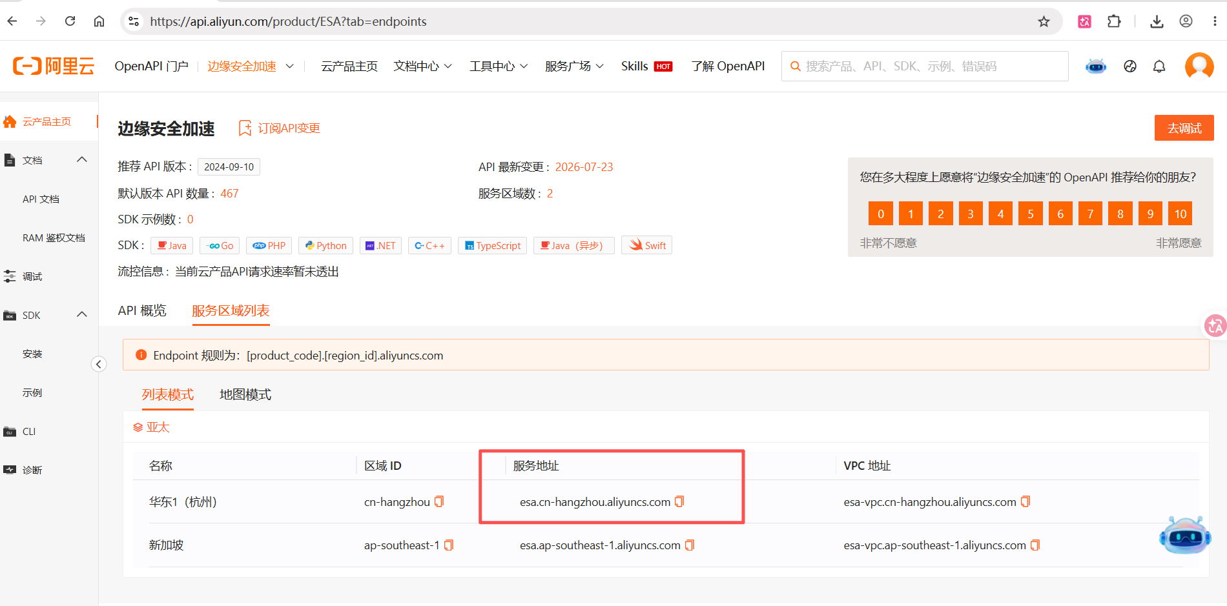
Task: Copy esa.cn-hangzhou.aliyuncs.com endpoint address
Action: tap(679, 501)
